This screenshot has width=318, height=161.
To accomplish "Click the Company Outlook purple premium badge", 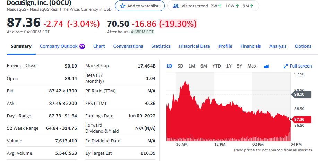I will pos(82,46).
